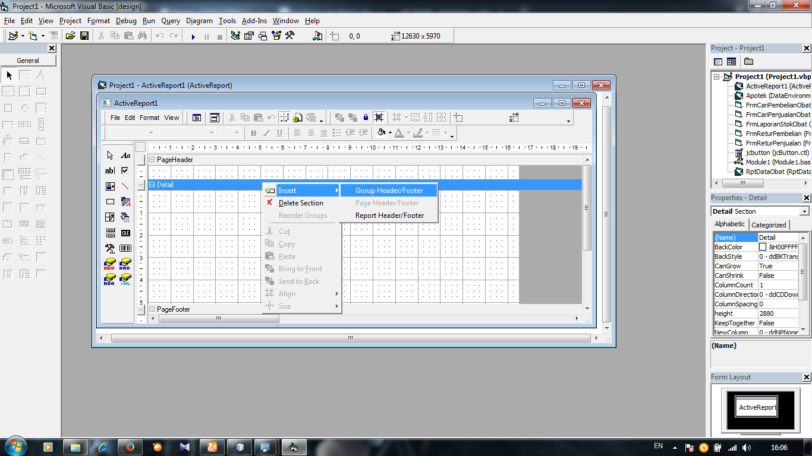The image size is (812, 456).
Task: Run the project with the Start toolbar button
Action: [x=193, y=36]
